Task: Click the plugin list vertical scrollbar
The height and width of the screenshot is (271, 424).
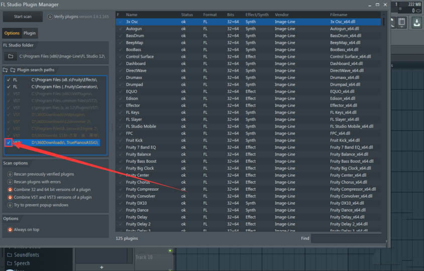Action: point(383,22)
